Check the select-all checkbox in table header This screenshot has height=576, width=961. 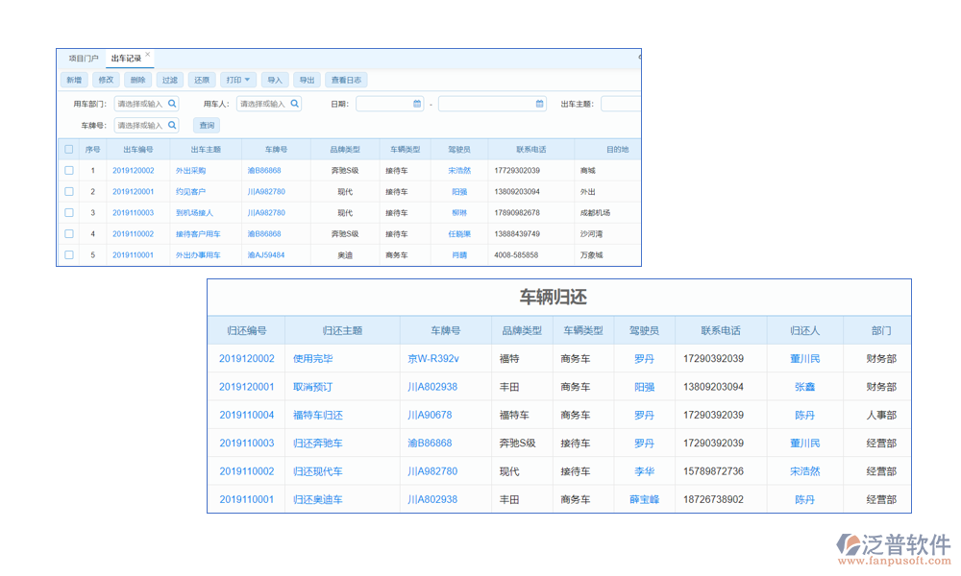pos(68,149)
